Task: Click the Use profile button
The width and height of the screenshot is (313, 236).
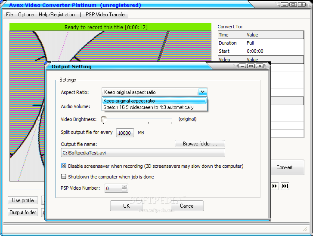Action: 23,200
